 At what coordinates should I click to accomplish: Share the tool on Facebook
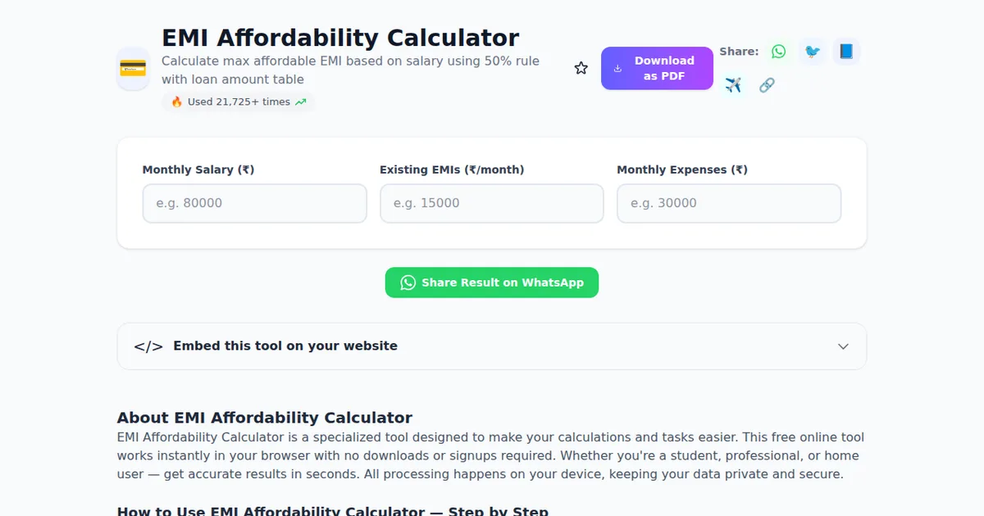click(845, 51)
